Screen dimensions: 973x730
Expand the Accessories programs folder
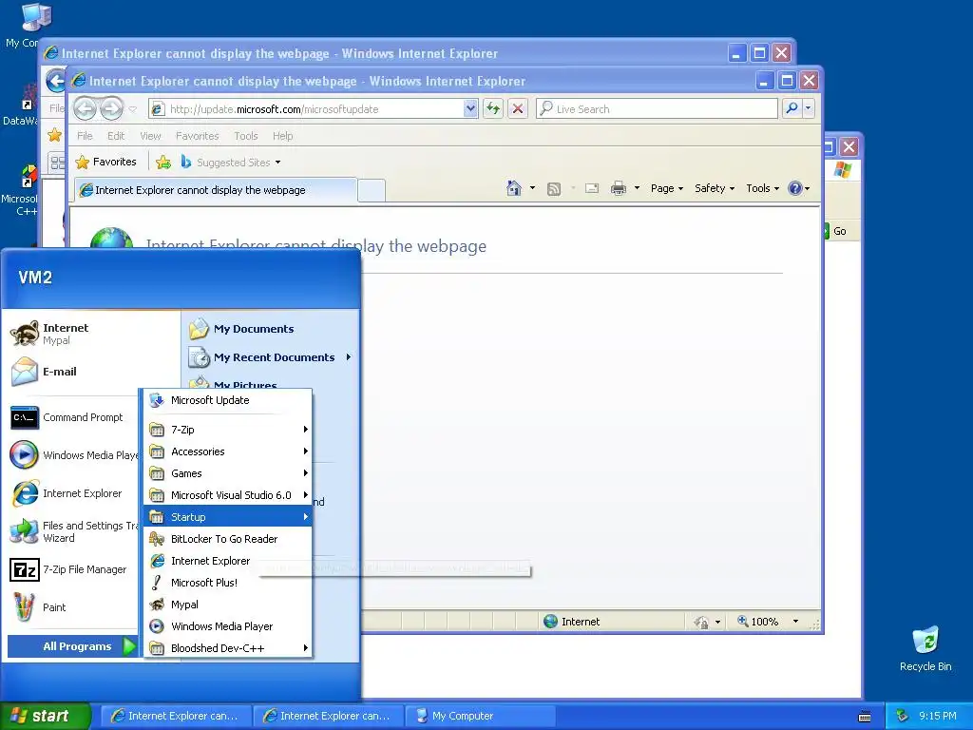coord(228,451)
